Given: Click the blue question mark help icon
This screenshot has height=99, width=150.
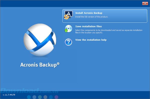Looking at the screenshot, I should 68,42.
